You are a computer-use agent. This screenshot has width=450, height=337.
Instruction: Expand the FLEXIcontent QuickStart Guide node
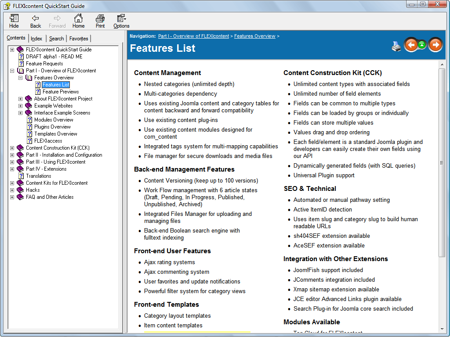click(12, 50)
